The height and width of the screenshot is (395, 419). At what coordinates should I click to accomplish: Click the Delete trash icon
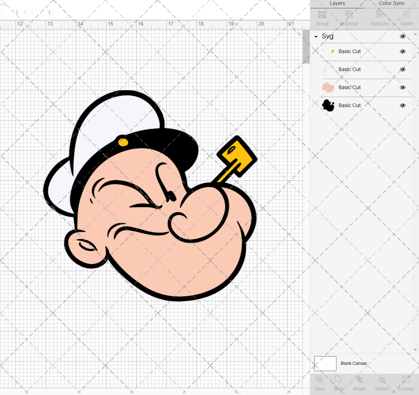(x=406, y=14)
